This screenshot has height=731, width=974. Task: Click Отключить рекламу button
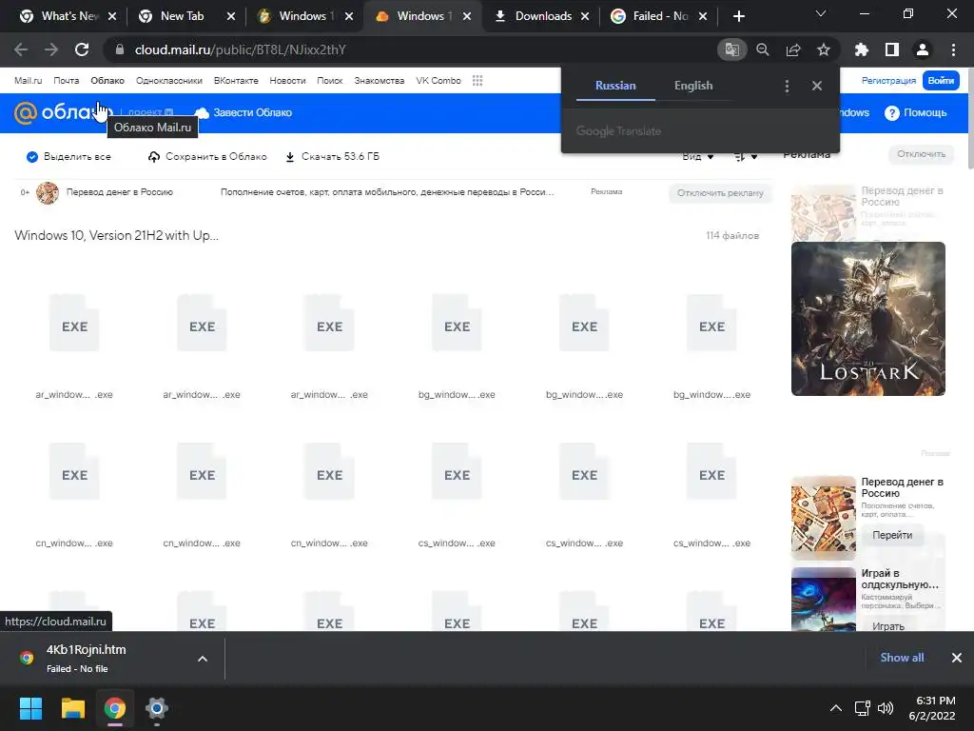(x=720, y=192)
